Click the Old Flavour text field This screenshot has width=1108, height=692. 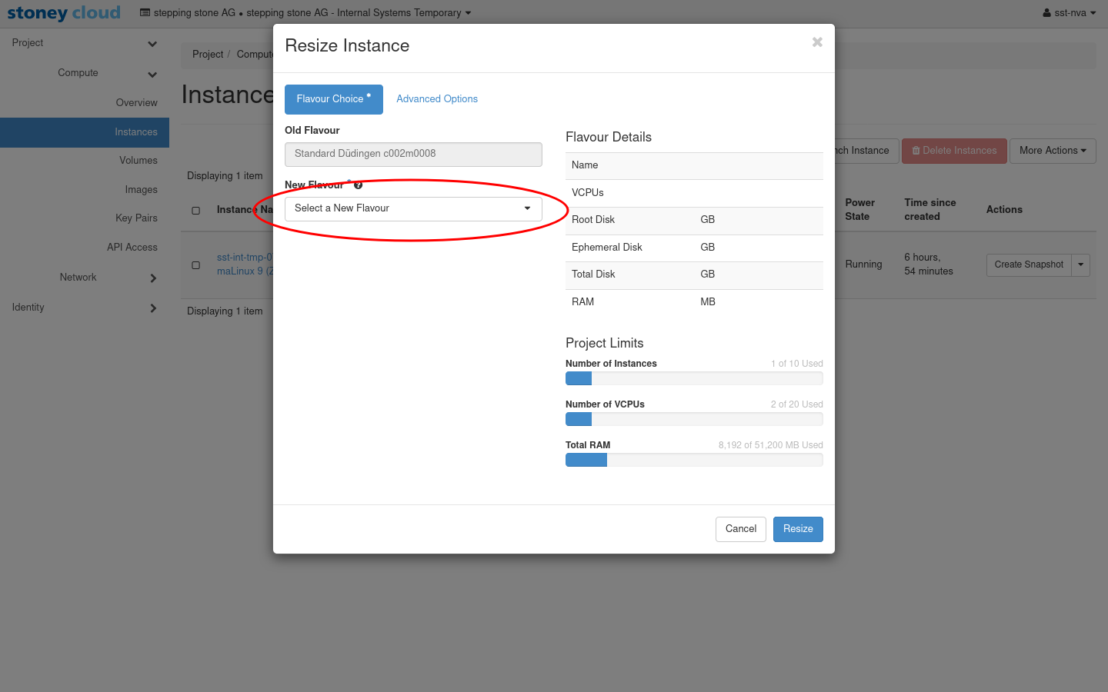(413, 154)
